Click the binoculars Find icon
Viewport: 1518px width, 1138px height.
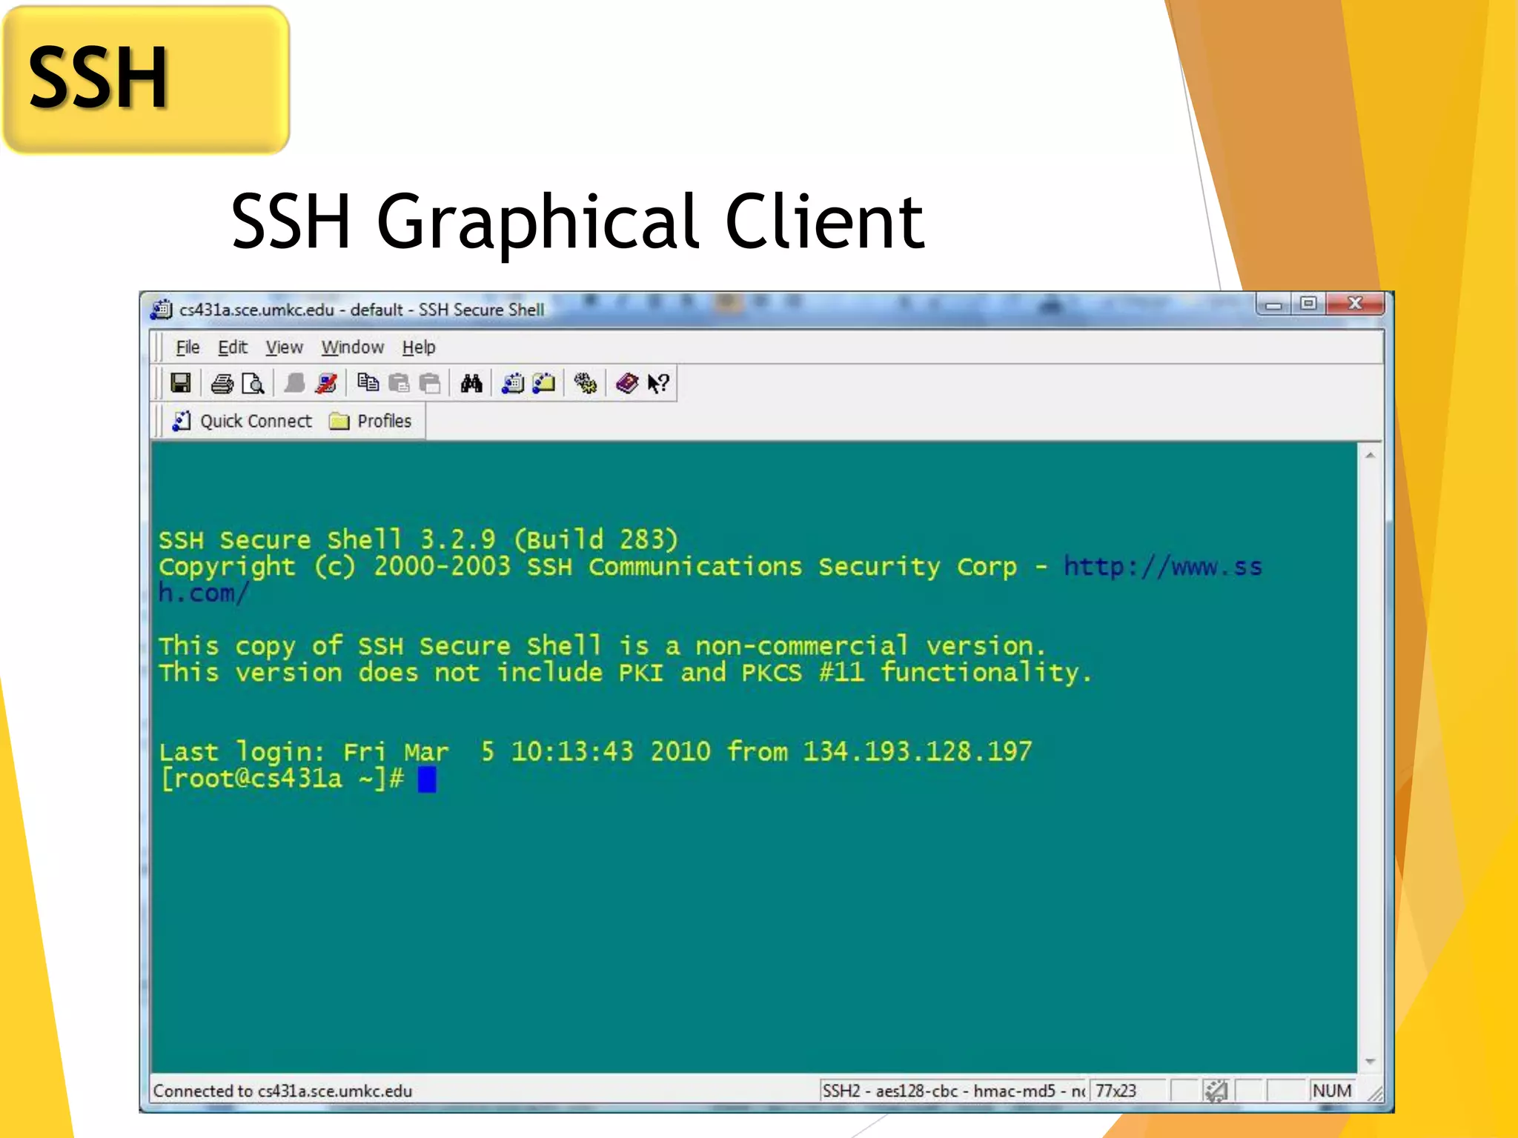pos(471,383)
